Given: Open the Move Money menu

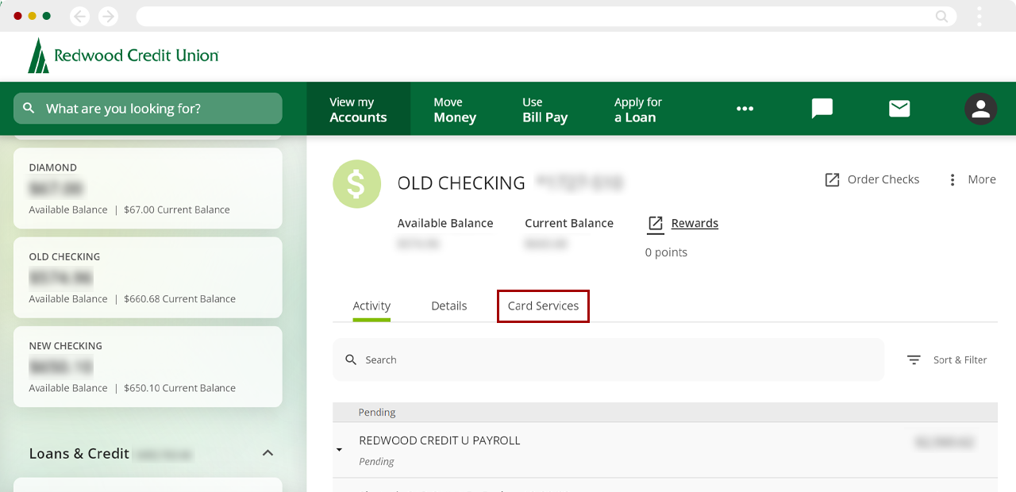Looking at the screenshot, I should (455, 109).
